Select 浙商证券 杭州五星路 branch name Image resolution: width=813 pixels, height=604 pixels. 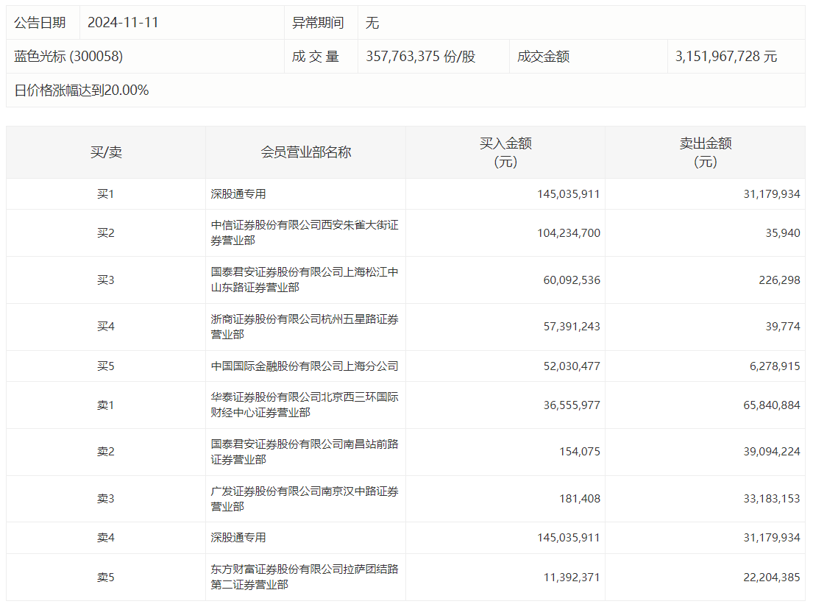tap(305, 327)
